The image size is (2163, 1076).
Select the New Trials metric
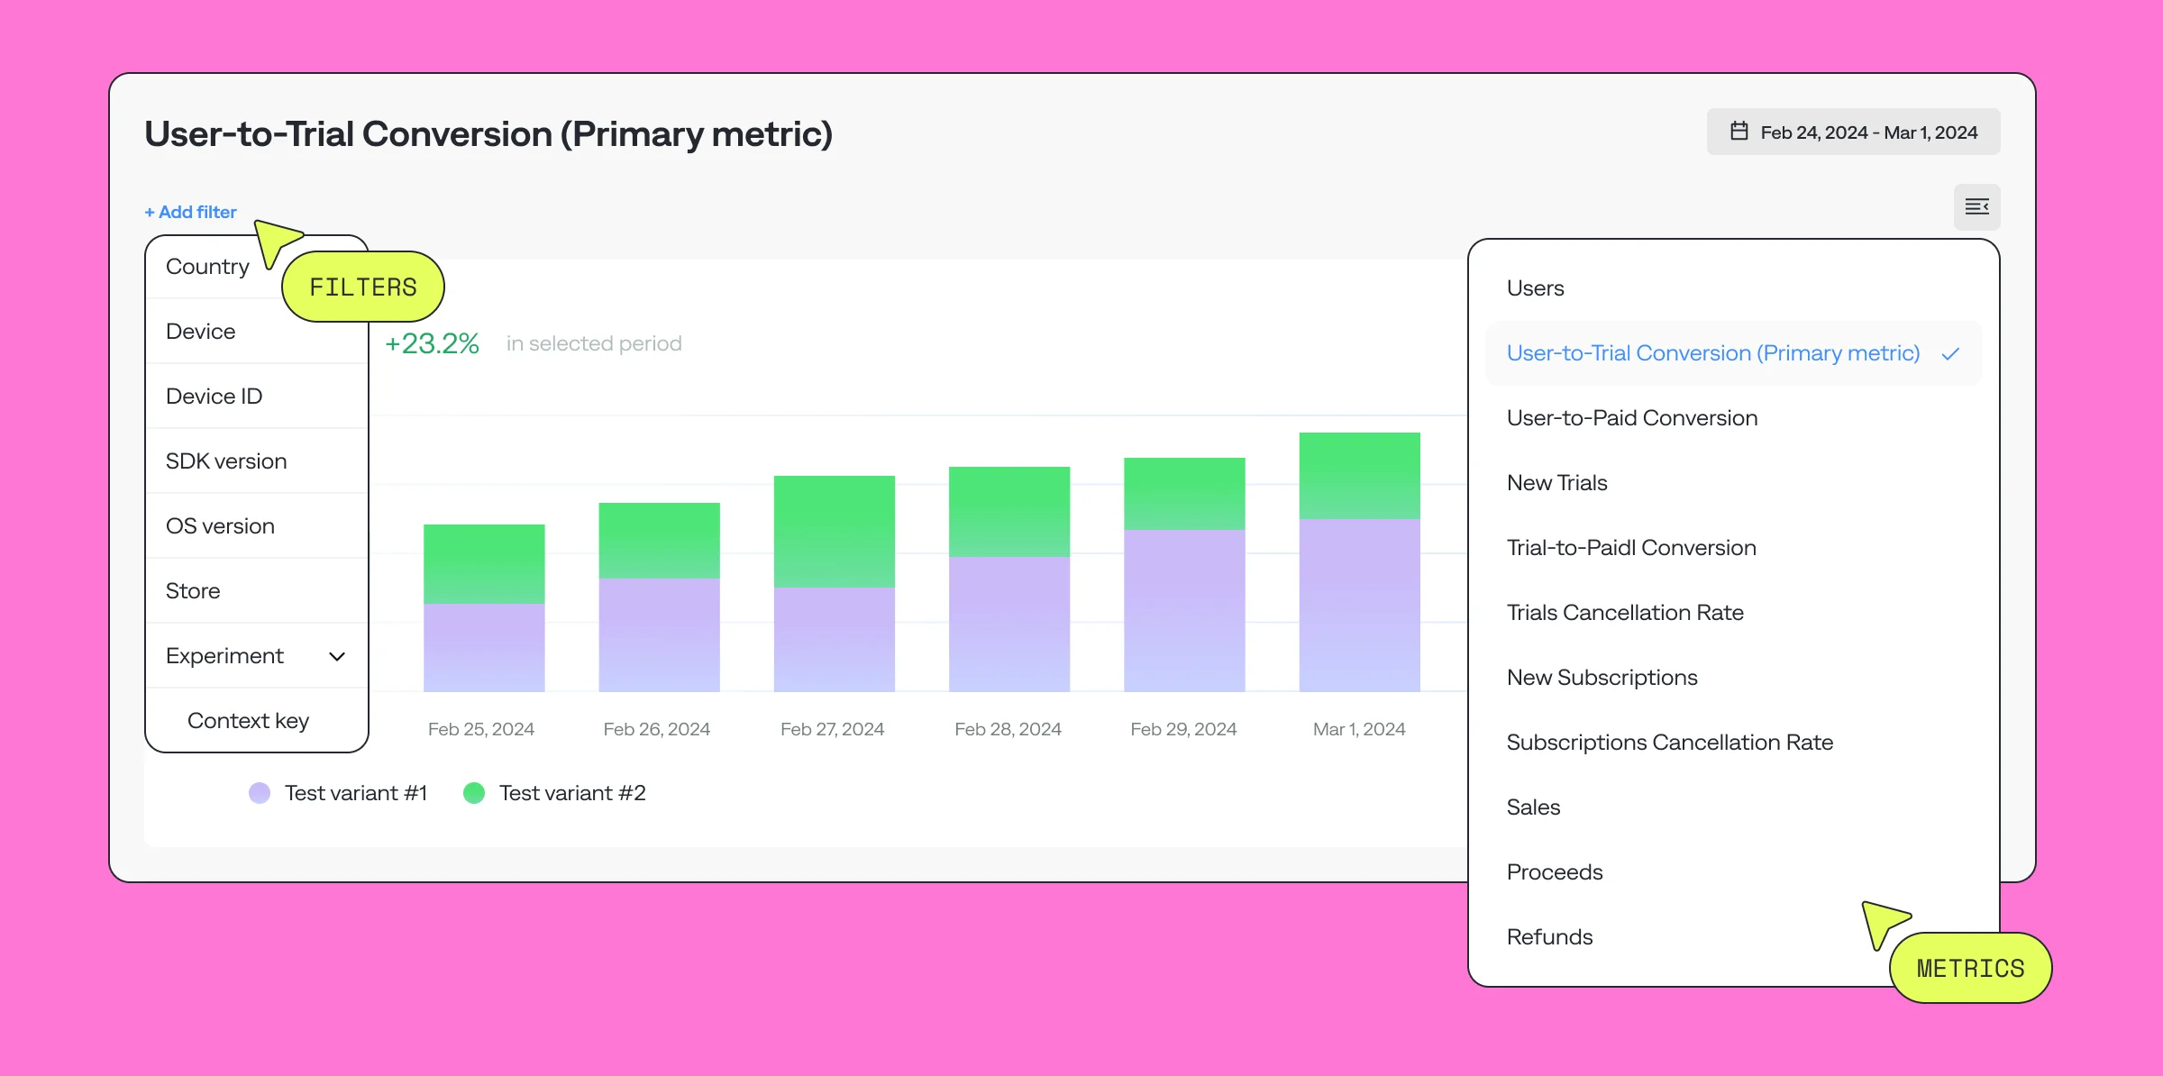[x=1556, y=482]
